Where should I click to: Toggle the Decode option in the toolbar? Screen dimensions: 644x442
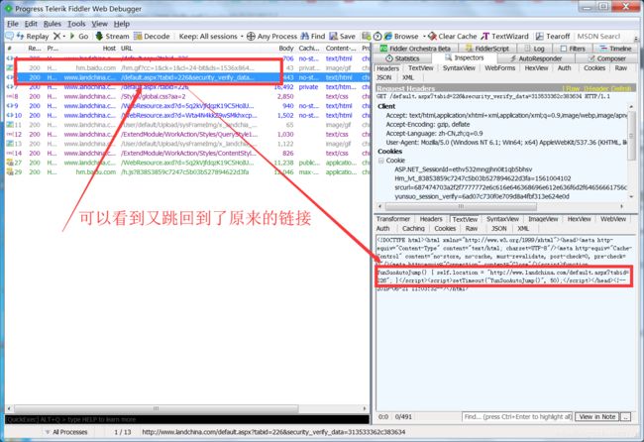[152, 36]
